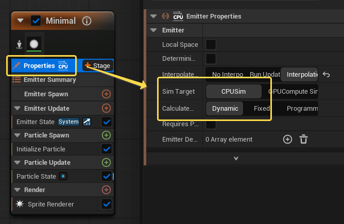Click the Minimal emitter title

click(x=61, y=21)
